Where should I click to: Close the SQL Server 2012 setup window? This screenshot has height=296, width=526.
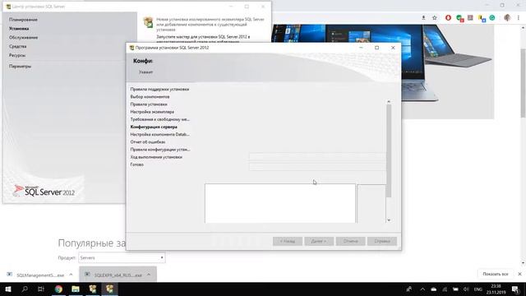tap(393, 48)
